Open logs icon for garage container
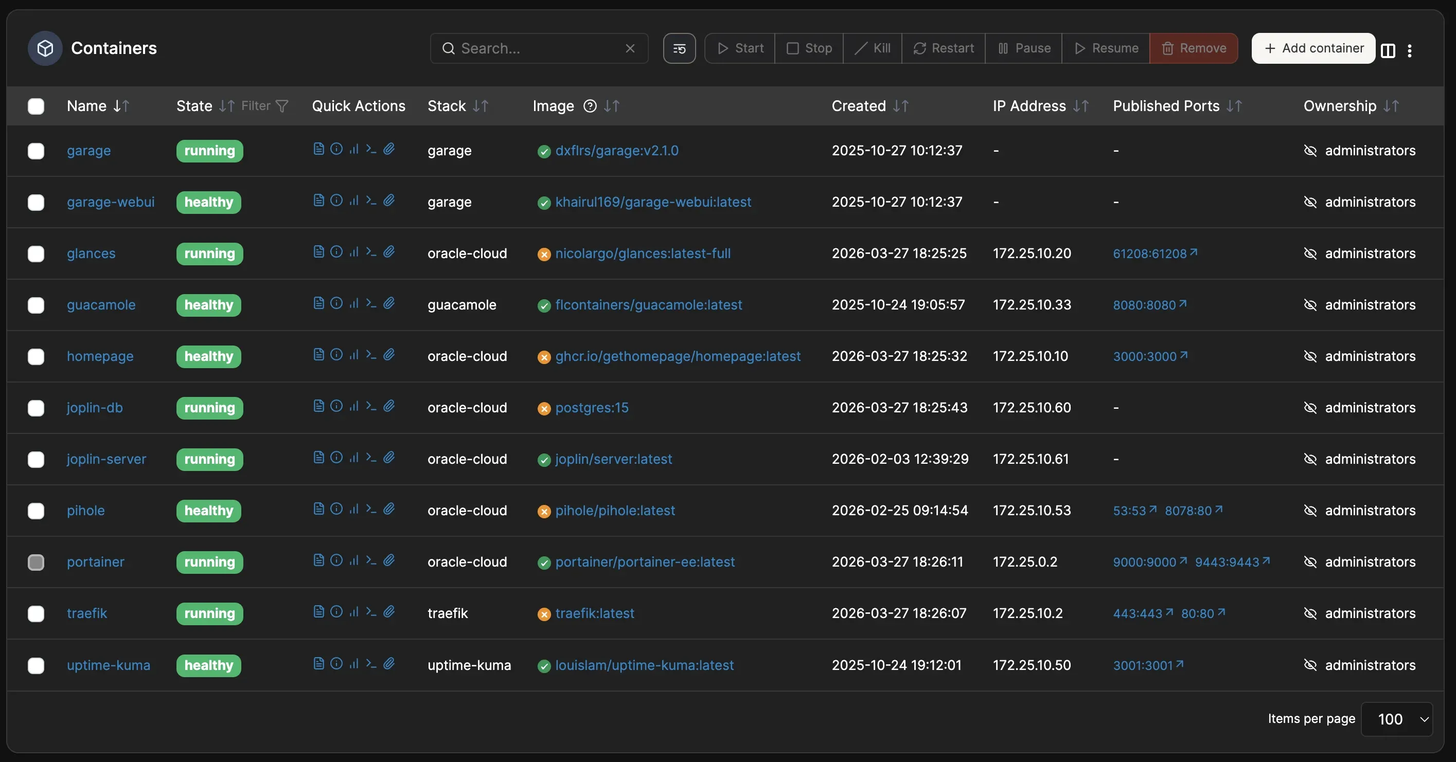Viewport: 1456px width, 762px height. 319,149
